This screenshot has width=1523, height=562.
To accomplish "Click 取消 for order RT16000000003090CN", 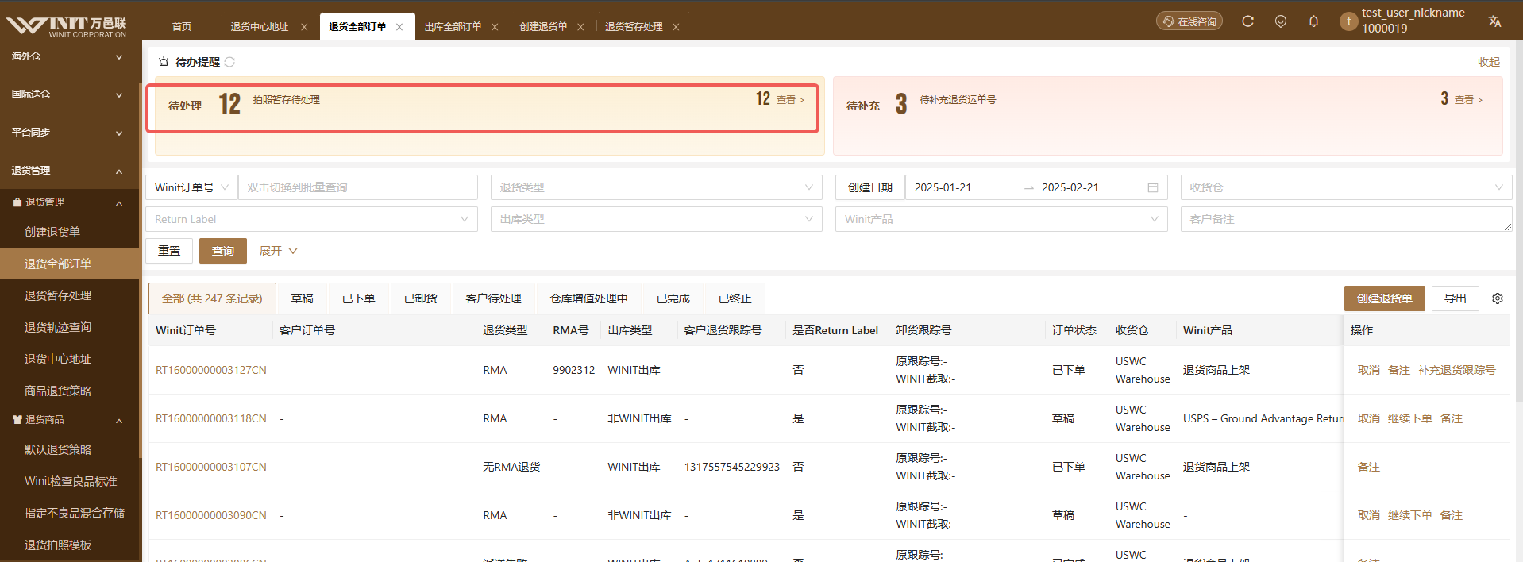I will pos(1369,515).
